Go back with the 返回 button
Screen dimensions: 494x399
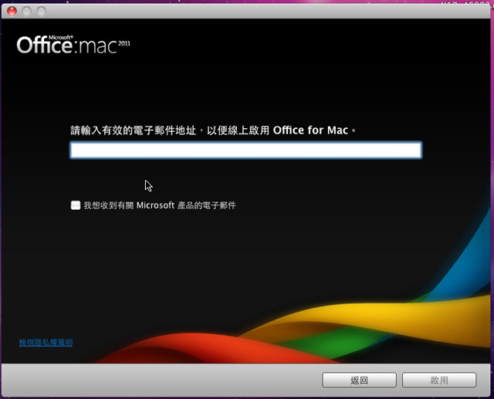(x=359, y=380)
